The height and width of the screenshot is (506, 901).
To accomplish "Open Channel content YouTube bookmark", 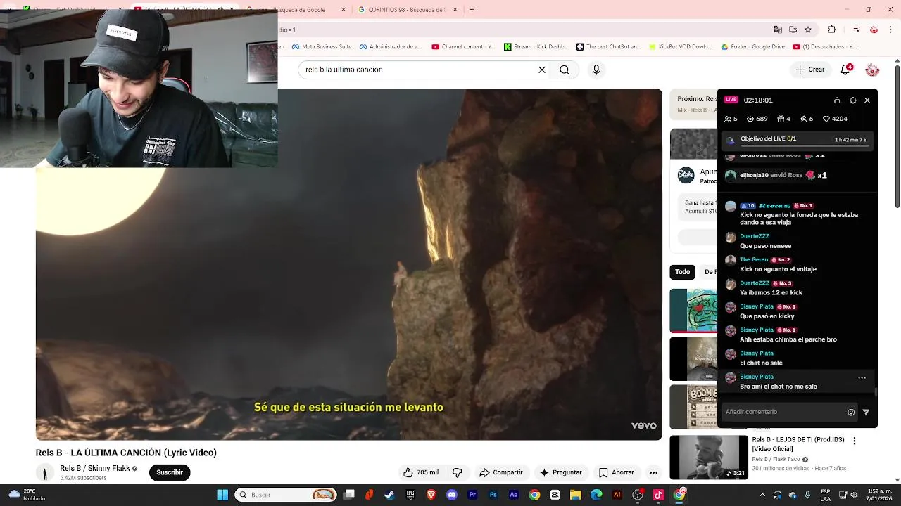I will coord(463,47).
